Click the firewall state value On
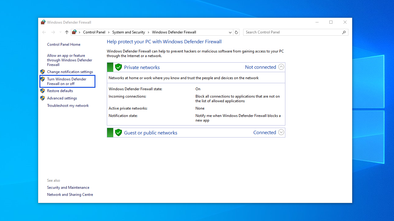 [198, 89]
